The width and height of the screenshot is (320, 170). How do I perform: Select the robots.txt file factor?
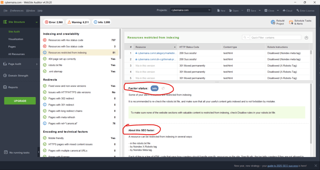tap(79, 65)
